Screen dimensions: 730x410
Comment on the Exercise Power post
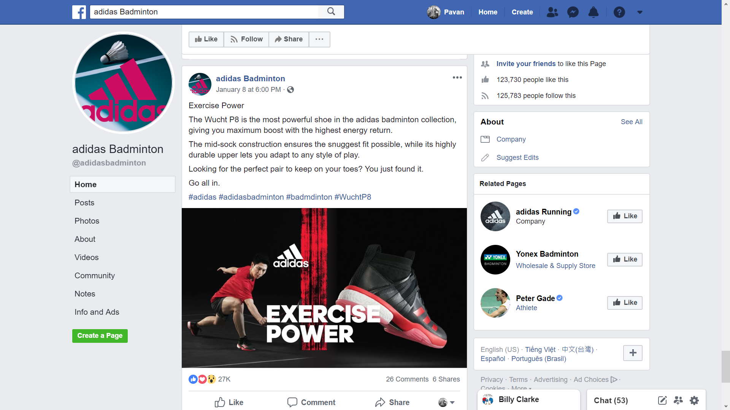(311, 402)
